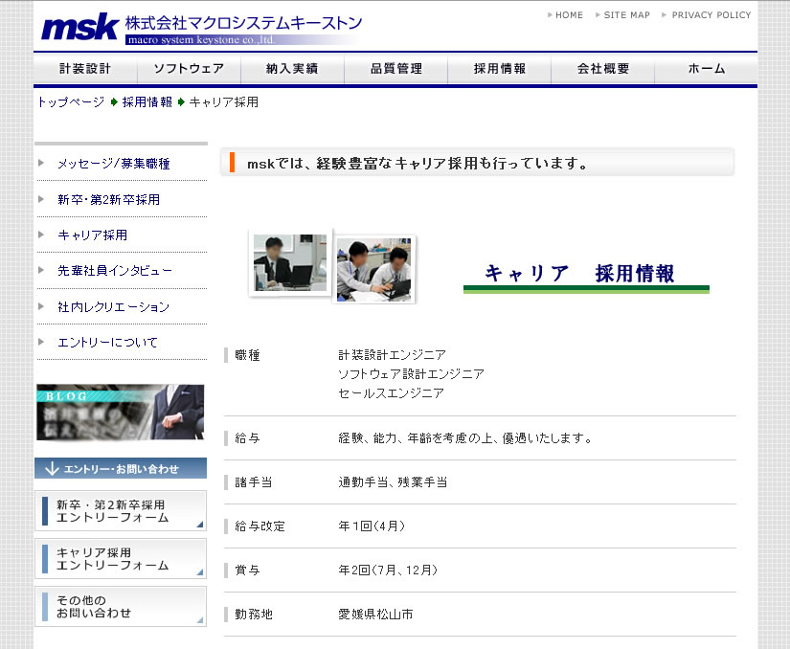
Task: Click the HOME link at the top
Action: [x=569, y=15]
